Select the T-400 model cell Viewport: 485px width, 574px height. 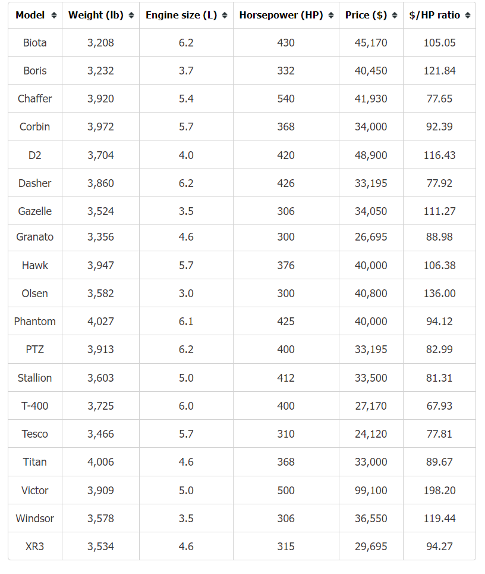[x=35, y=405]
